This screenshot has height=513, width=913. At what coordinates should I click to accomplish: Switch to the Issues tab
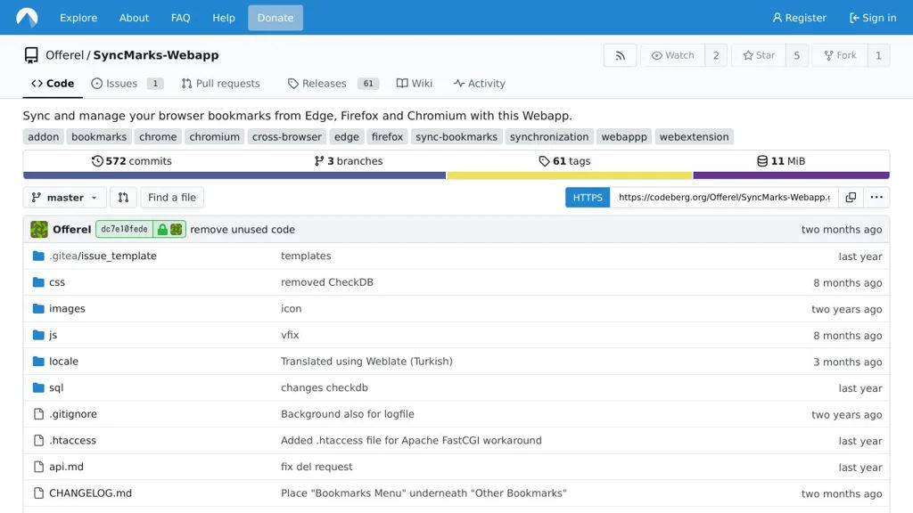121,84
